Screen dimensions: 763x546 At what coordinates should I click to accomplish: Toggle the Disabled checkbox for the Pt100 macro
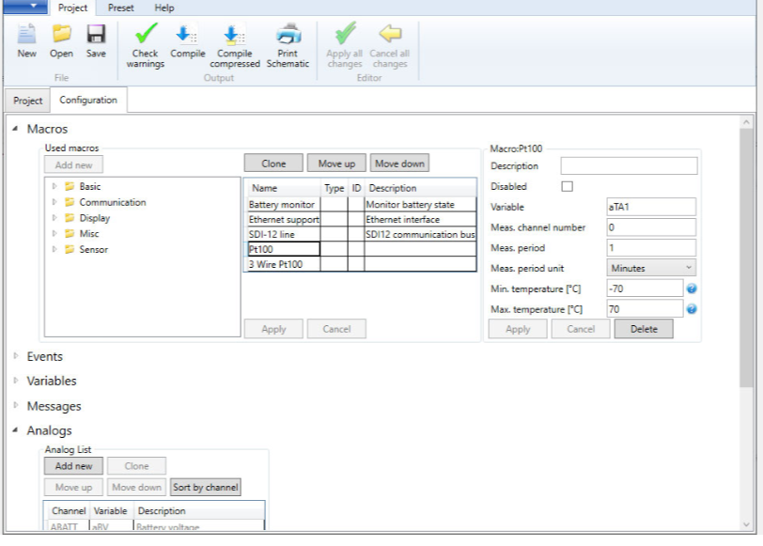pos(567,186)
